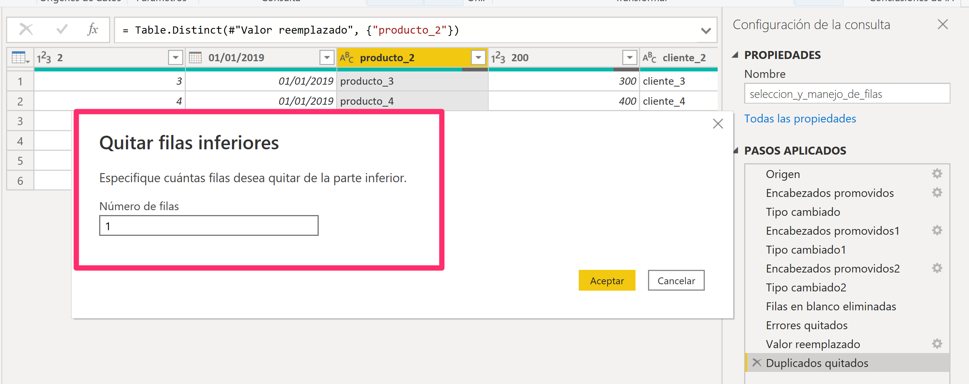Screen dimensions: 969x384
Task: Select the Filas en blanco eliminadas step
Action: 847,306
